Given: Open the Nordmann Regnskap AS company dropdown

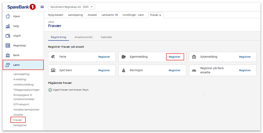Looking at the screenshot, I should [x=71, y=7].
